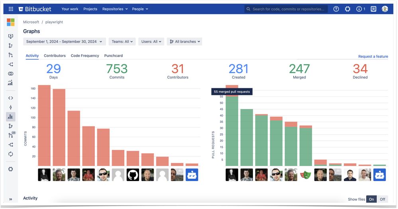Image resolution: width=398 pixels, height=209 pixels.
Task: Open the administration gear icon in header
Action: pyautogui.click(x=348, y=9)
